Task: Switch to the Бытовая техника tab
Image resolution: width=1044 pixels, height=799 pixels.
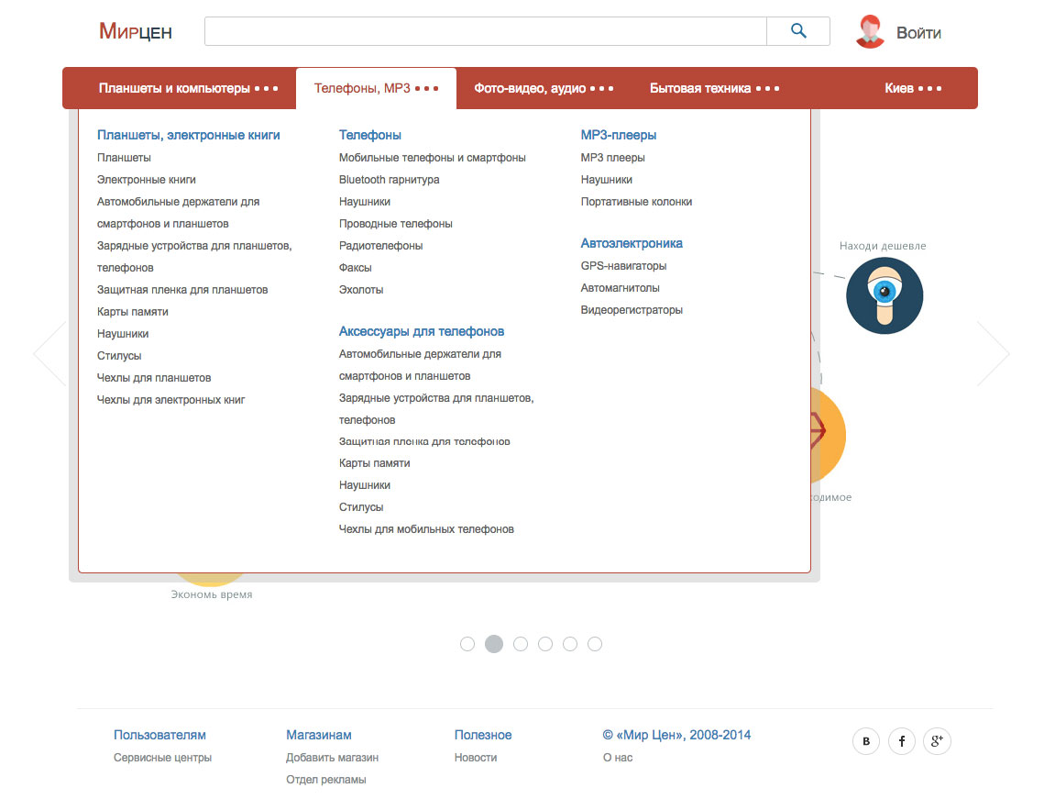Action: click(x=698, y=87)
